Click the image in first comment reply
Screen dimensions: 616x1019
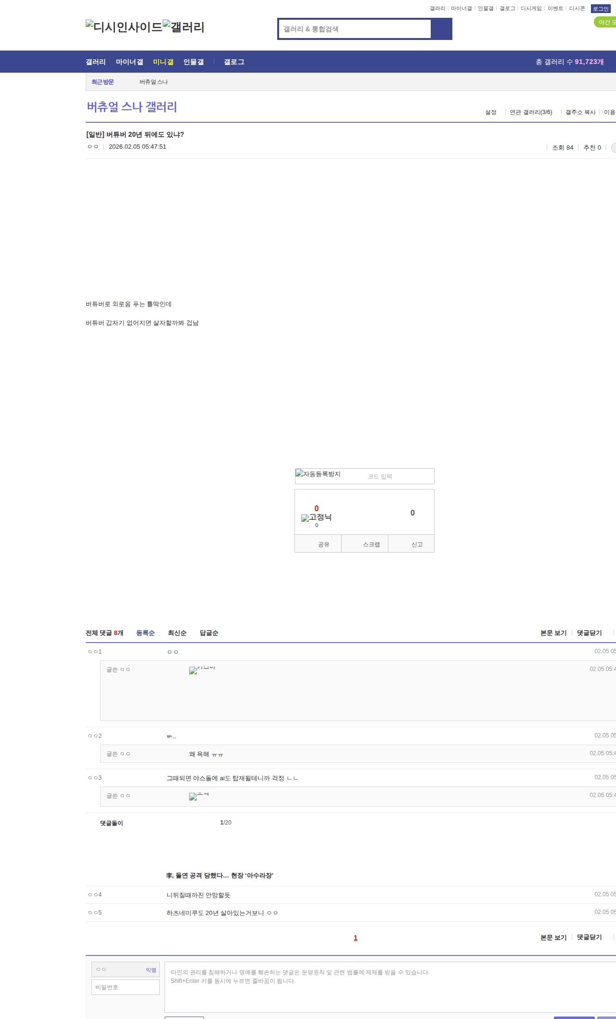point(202,670)
